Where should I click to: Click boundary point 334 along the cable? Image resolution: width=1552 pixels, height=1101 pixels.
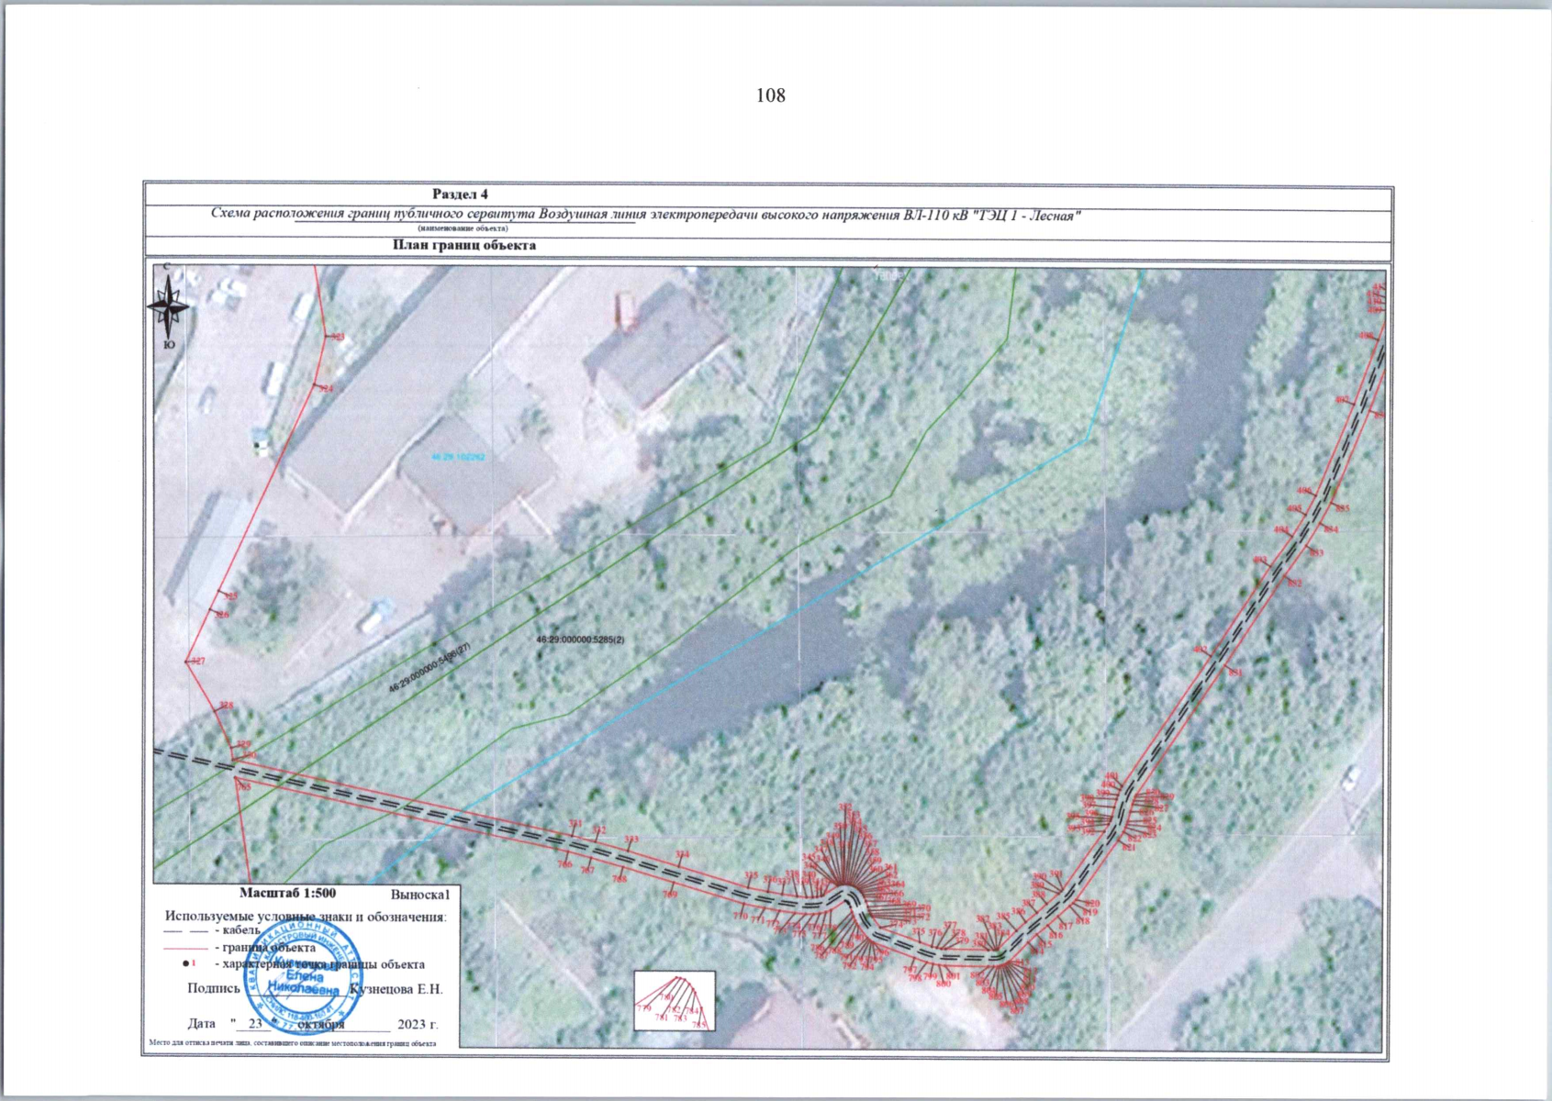[x=682, y=855]
